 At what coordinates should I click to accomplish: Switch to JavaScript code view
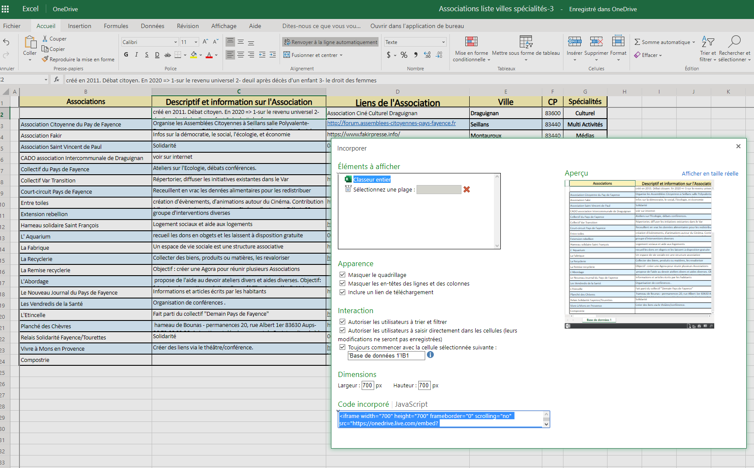click(411, 404)
